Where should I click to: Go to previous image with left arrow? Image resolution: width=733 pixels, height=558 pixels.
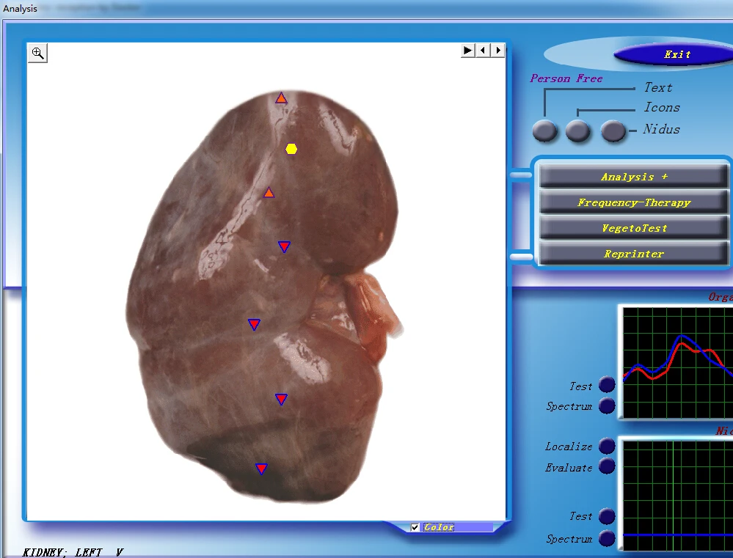483,50
